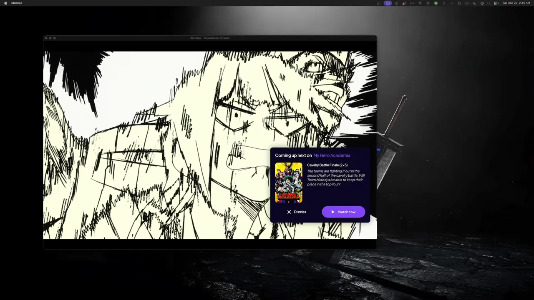This screenshot has height=300, width=534.
Task: Click the user account icon in the menu bar
Action: 482,3
